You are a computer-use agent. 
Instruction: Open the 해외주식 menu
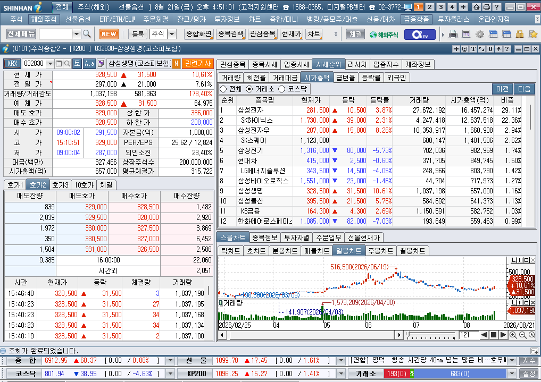(x=44, y=19)
